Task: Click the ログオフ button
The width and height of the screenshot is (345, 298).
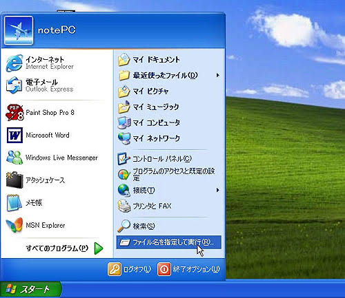Action: click(130, 269)
